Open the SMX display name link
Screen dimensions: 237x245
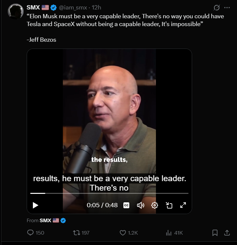(x=33, y=7)
